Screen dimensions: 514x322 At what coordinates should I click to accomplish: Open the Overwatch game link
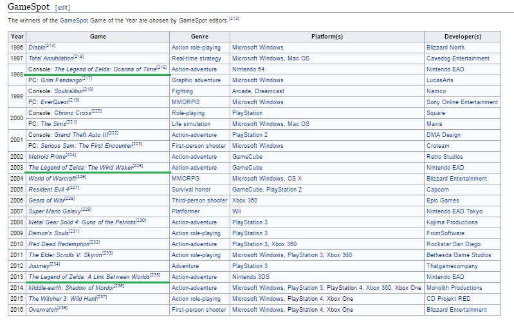point(43,310)
